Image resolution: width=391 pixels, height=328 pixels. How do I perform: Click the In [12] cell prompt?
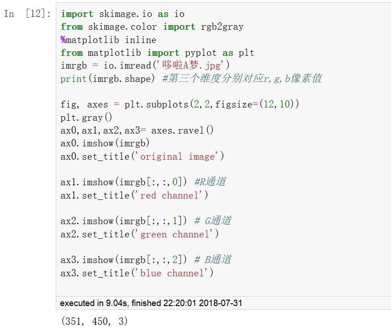[27, 14]
